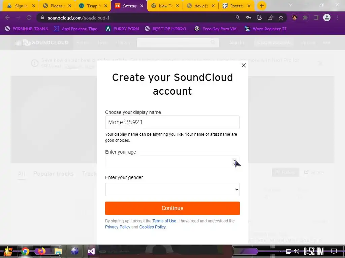The image size is (345, 258).
Task: Switch to the Please browser tab
Action: point(57,6)
